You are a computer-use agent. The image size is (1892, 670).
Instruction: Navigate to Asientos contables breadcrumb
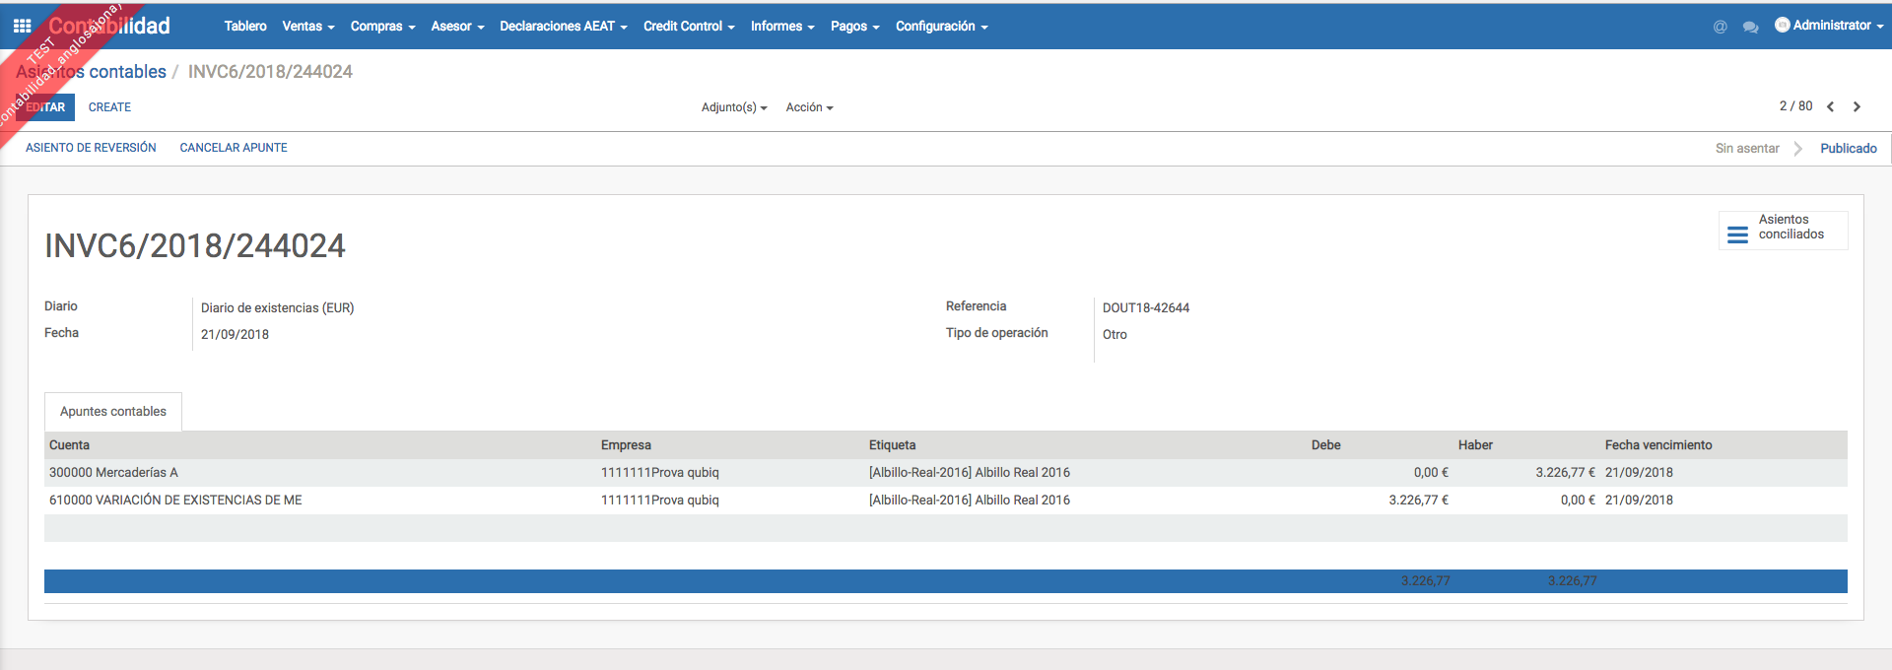(92, 72)
